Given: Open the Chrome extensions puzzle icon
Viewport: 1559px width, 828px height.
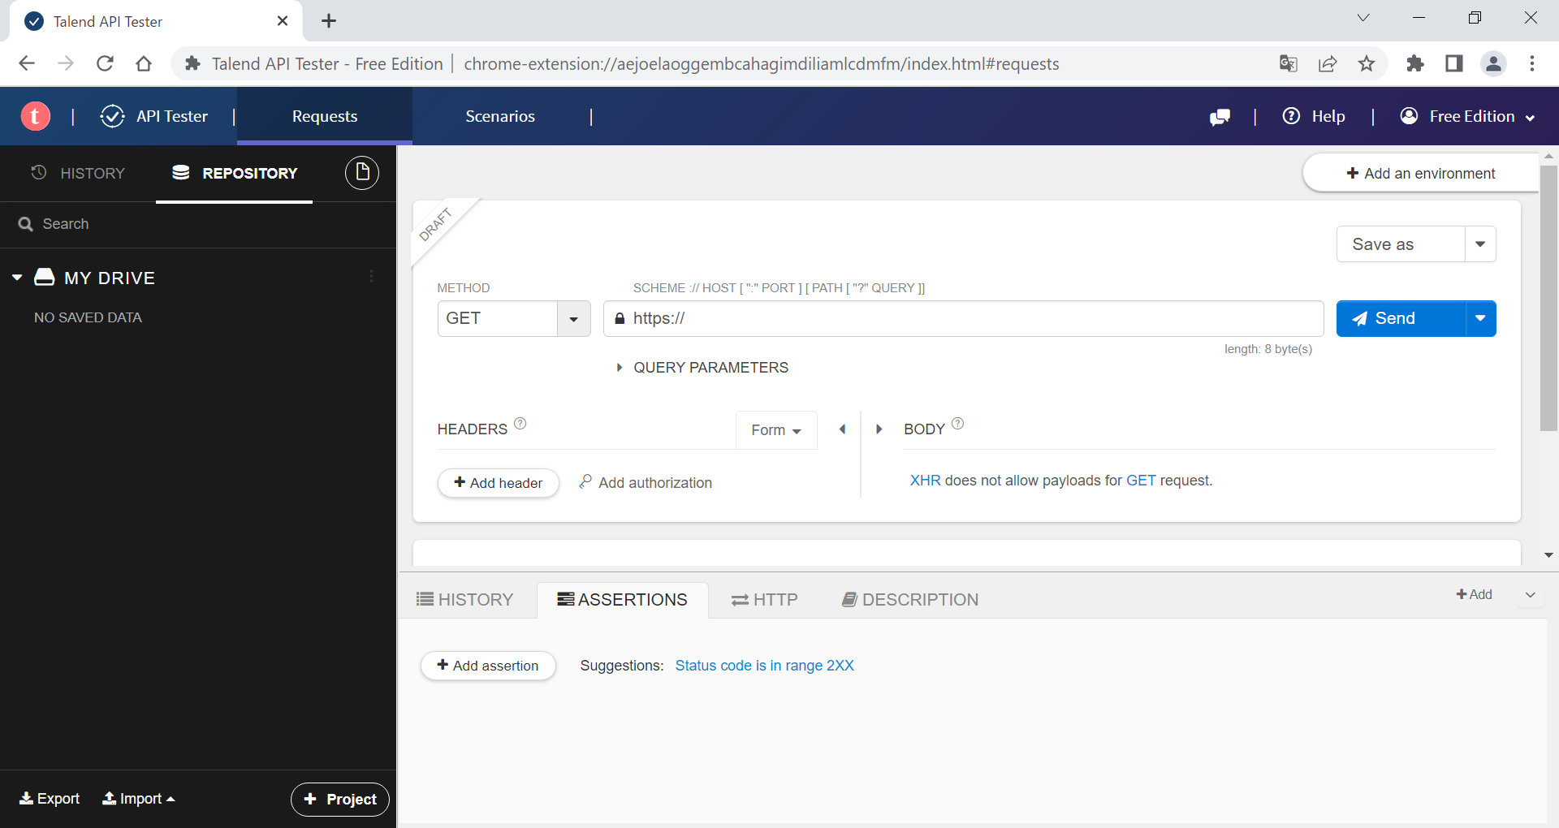Looking at the screenshot, I should coord(1414,64).
